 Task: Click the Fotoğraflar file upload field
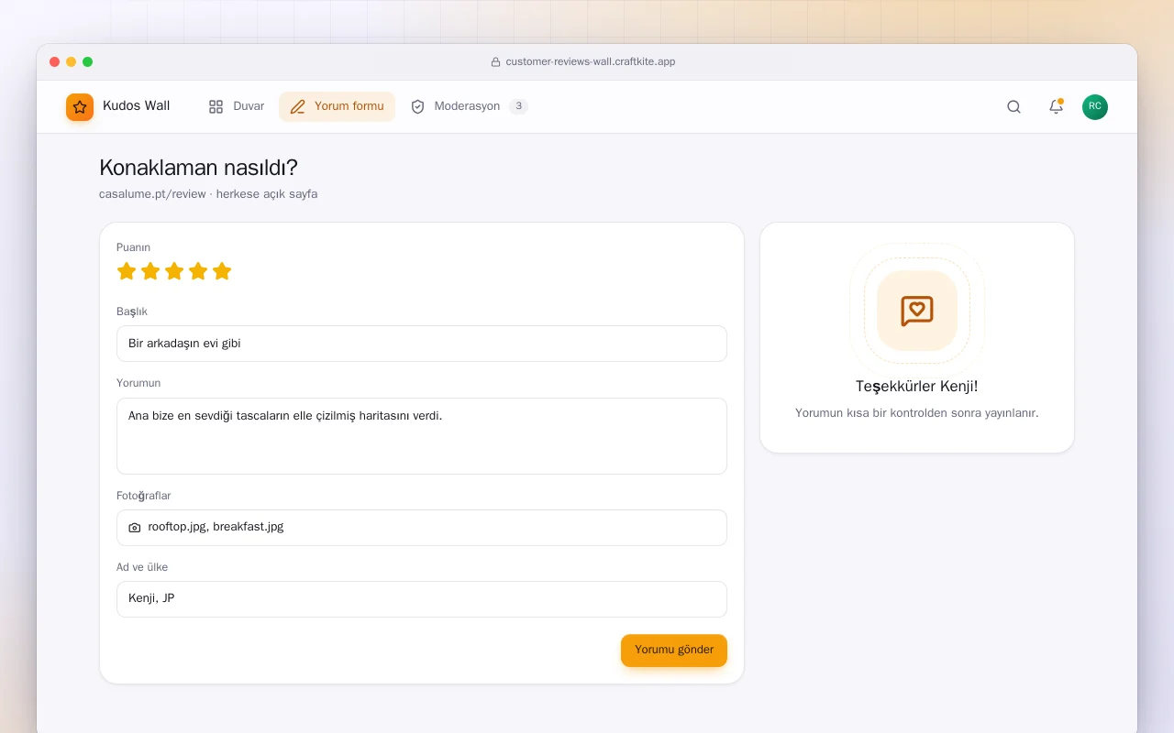[422, 528]
